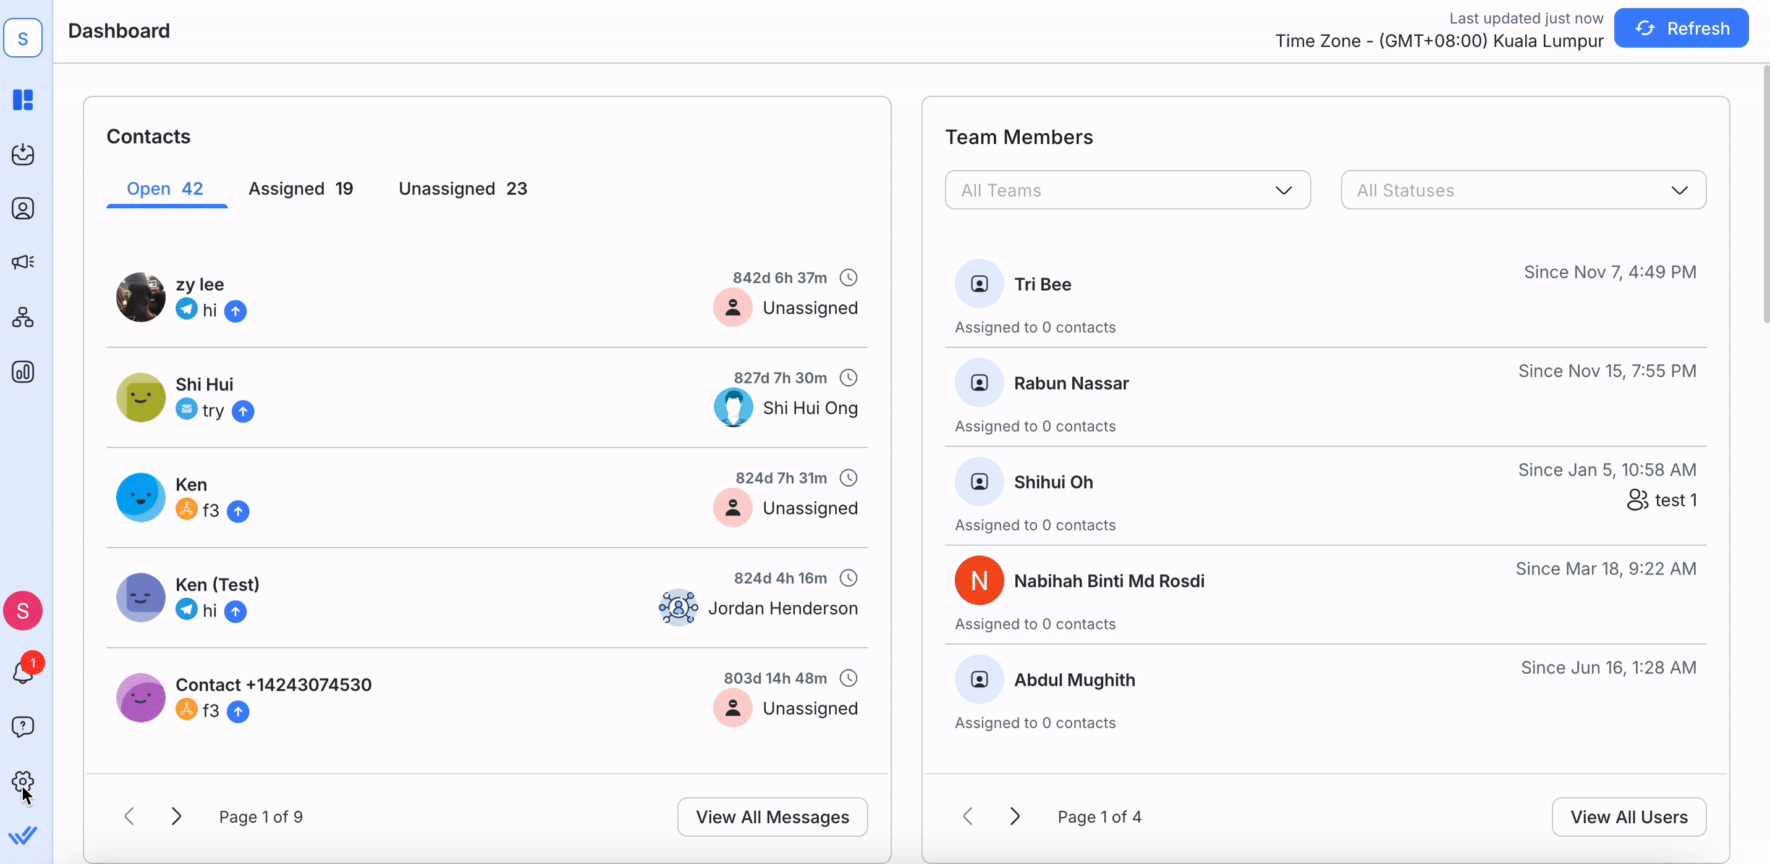Open the Workflows icon in sidebar

(x=23, y=317)
